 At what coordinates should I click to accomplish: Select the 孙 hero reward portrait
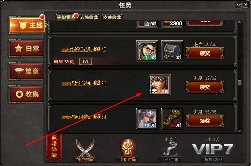(147, 51)
